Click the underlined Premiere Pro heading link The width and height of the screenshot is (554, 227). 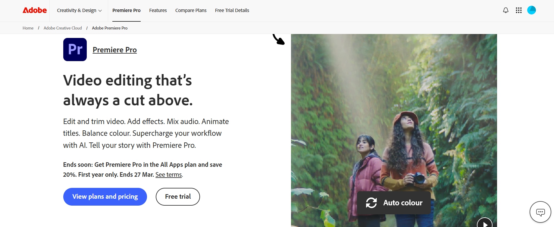pos(115,50)
